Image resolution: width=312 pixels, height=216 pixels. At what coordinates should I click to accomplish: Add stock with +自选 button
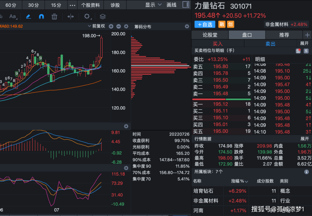[205, 25]
